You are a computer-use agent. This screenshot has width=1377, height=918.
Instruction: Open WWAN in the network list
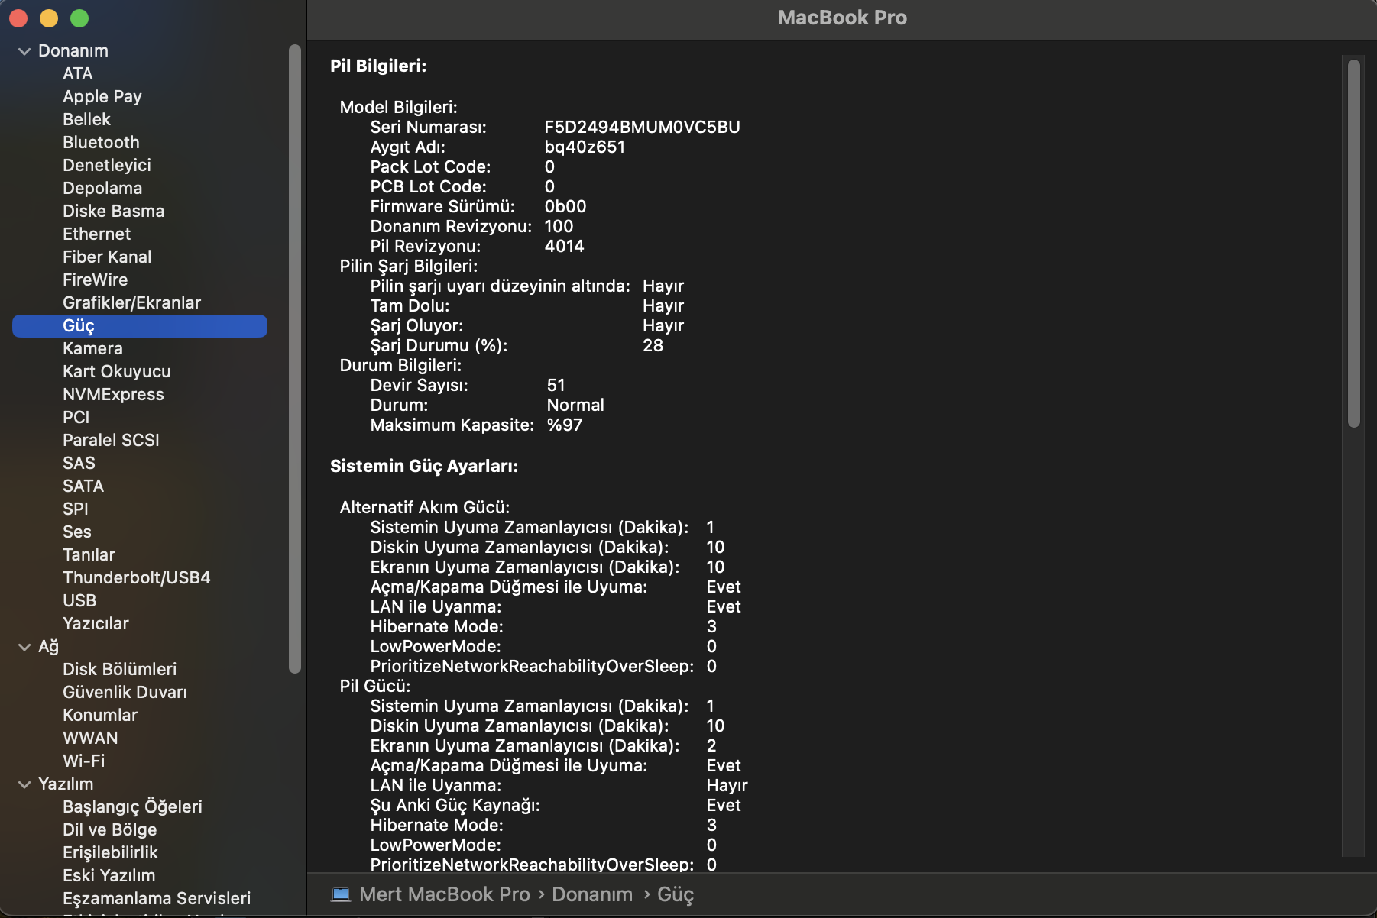90,738
